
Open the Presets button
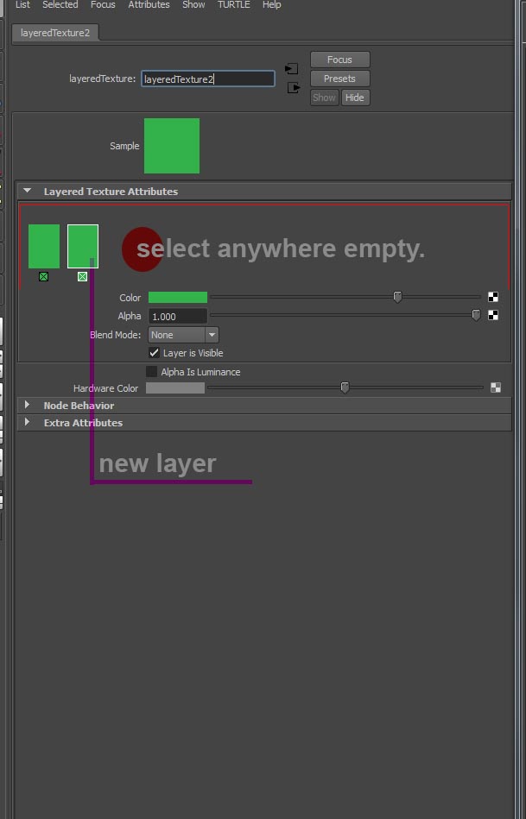(339, 79)
